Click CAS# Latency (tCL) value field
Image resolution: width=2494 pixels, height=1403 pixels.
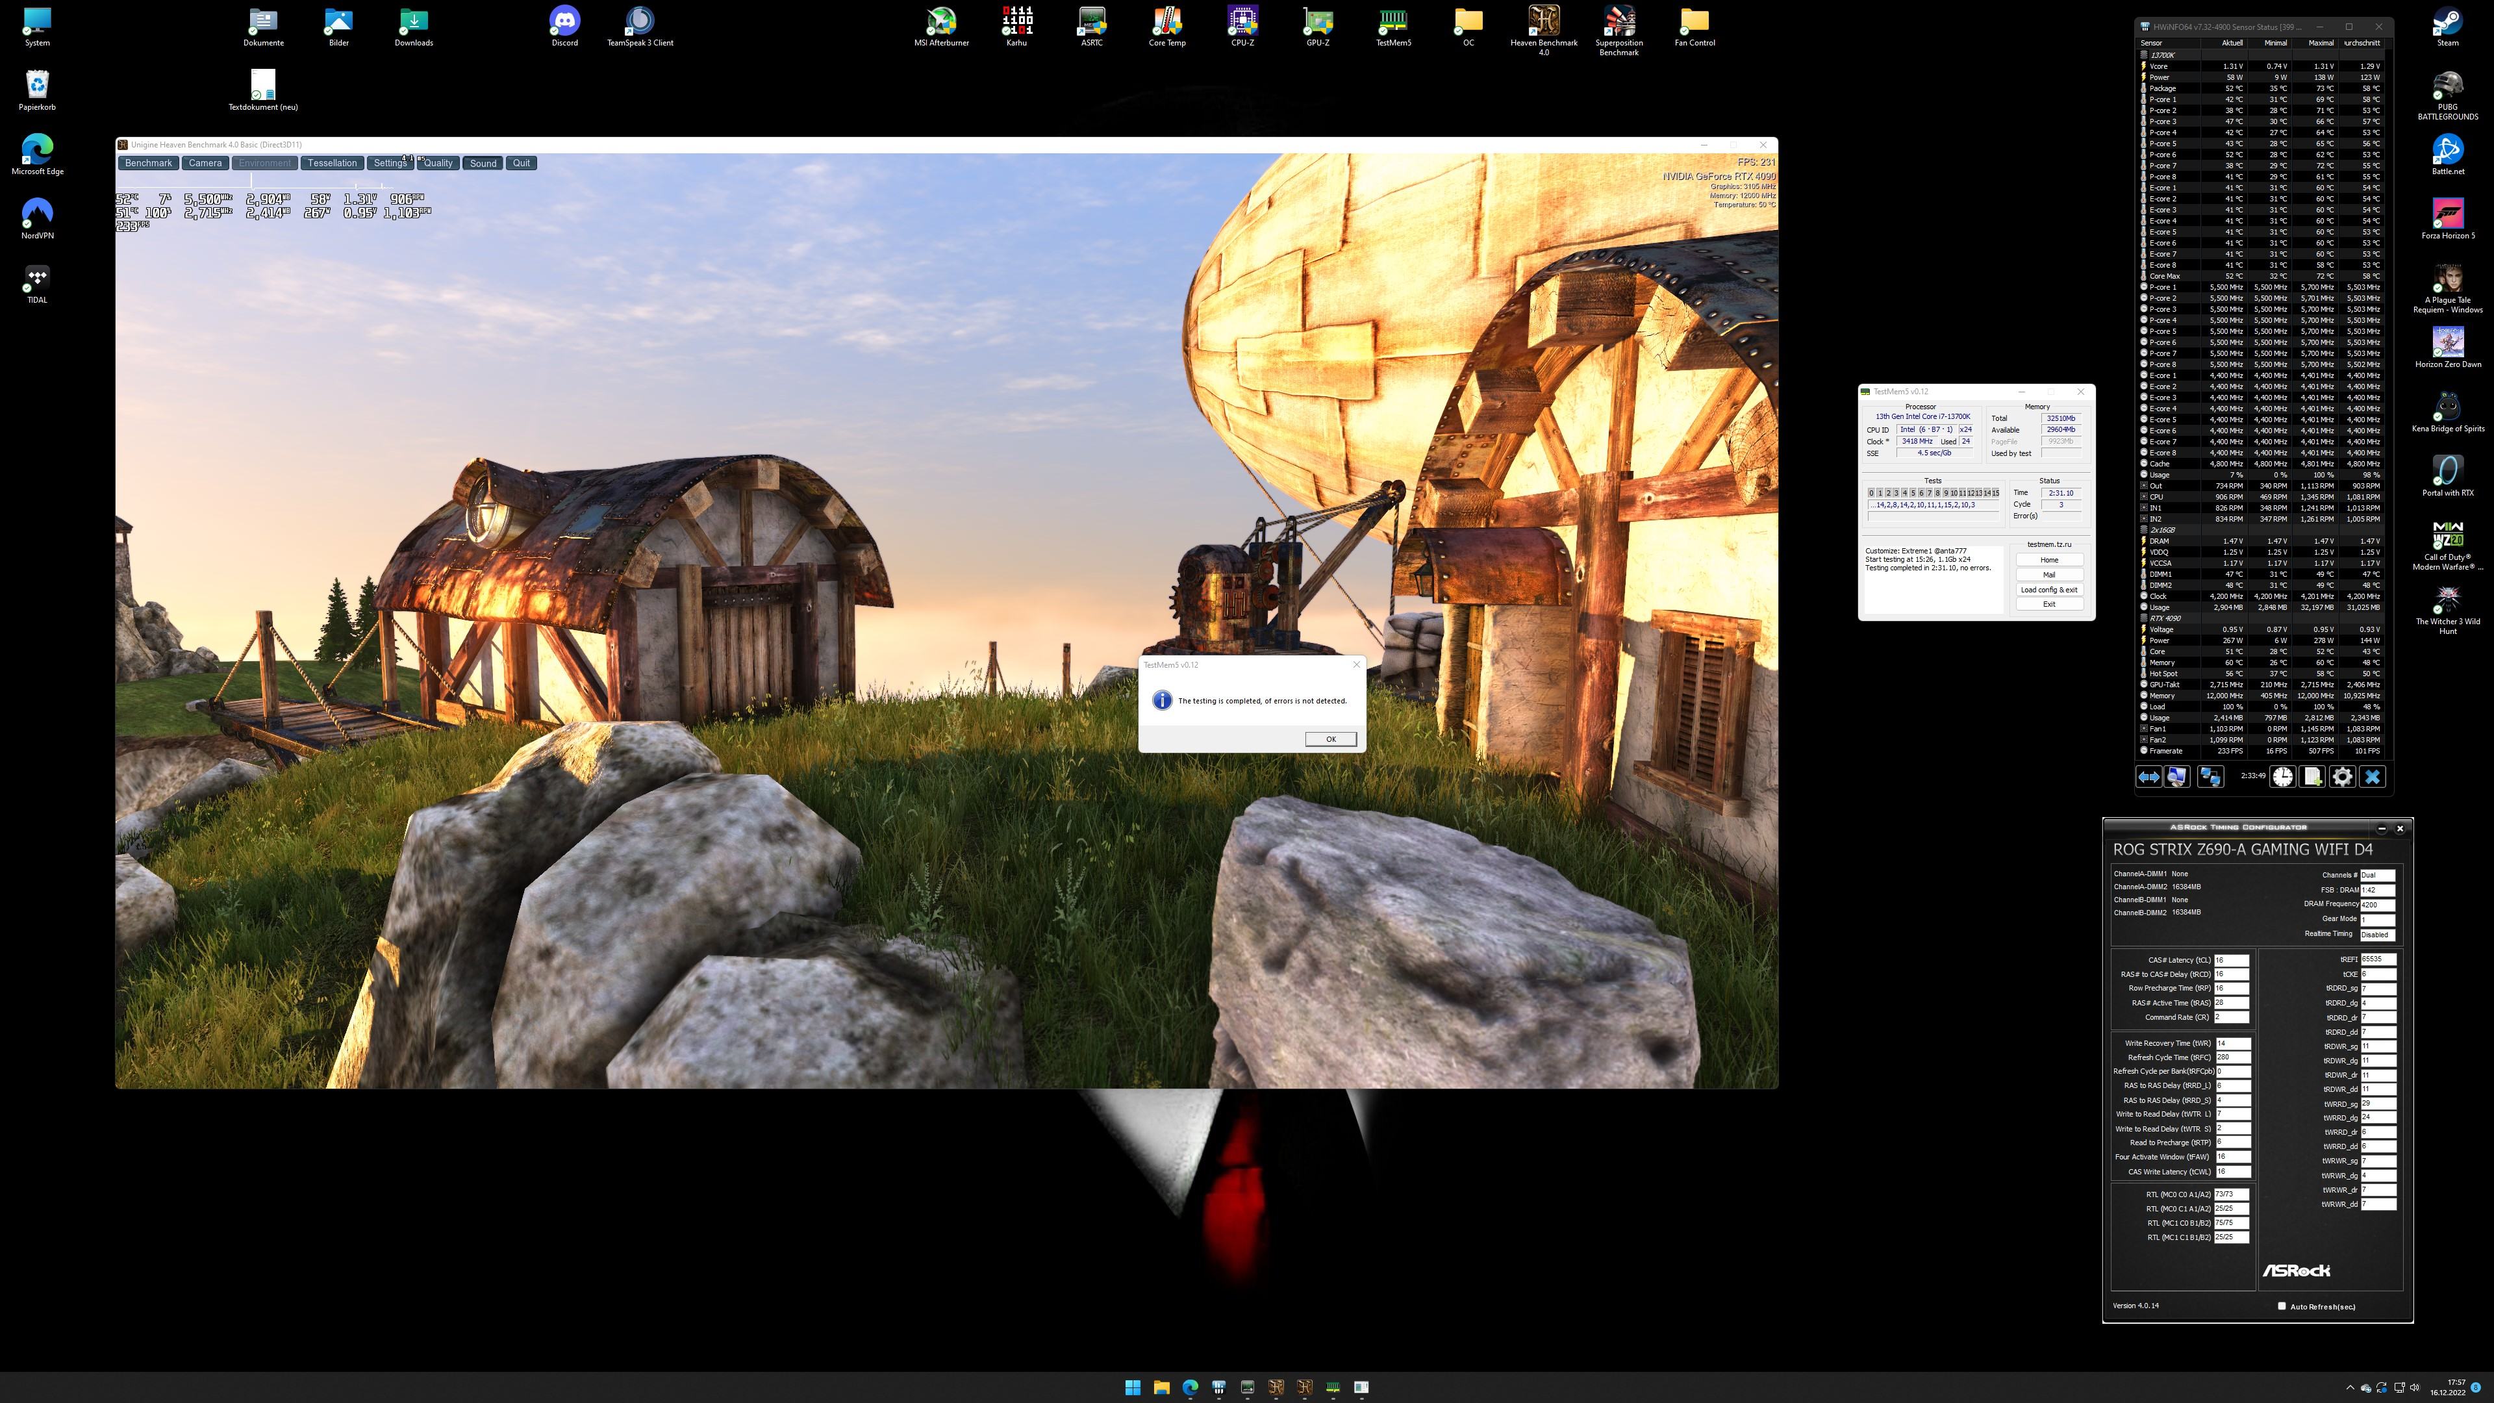click(2231, 961)
